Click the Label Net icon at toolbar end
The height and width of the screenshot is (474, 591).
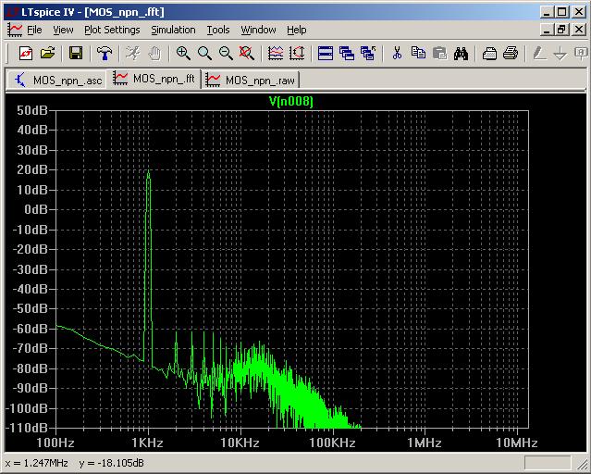tap(581, 53)
